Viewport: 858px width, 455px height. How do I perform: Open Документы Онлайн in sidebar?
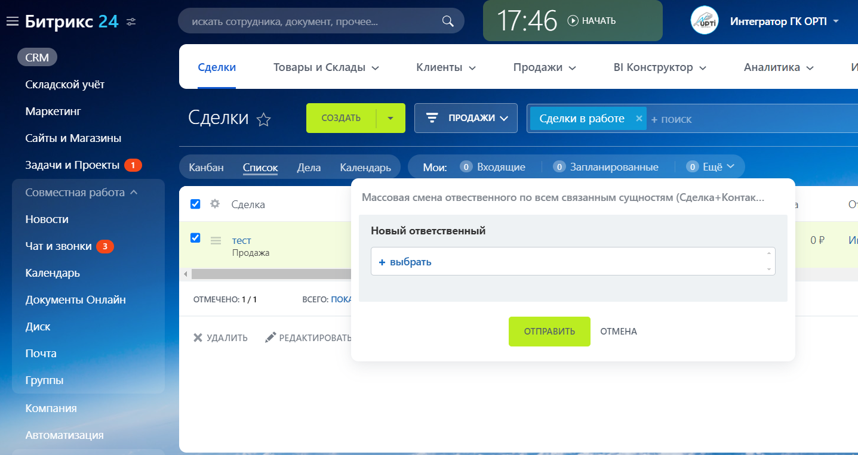[75, 300]
